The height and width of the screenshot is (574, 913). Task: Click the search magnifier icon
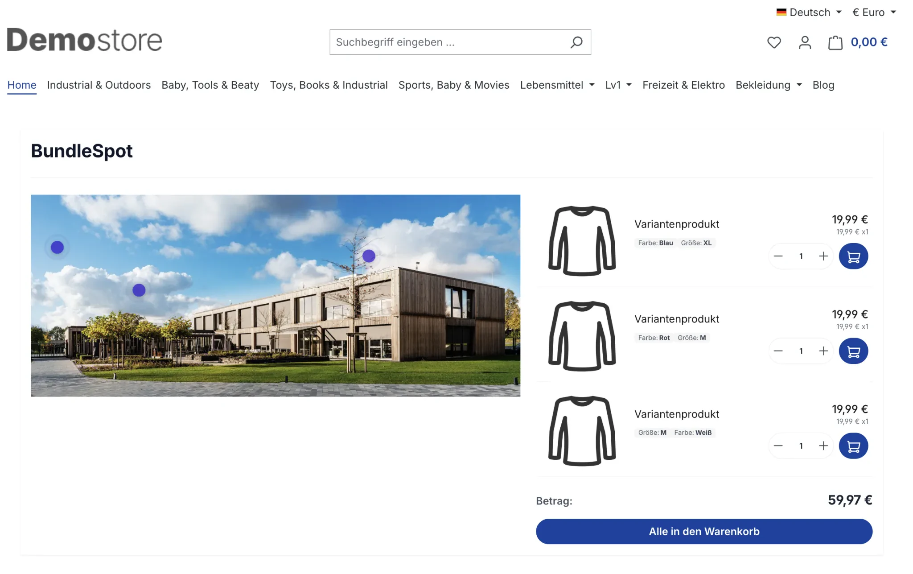(x=576, y=42)
